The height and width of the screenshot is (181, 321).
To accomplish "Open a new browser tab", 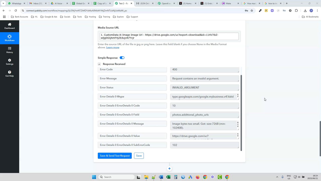I will 287,4.
